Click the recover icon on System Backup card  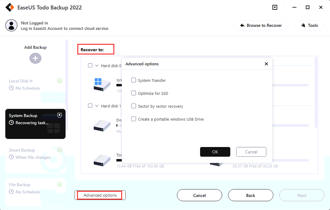59,115
